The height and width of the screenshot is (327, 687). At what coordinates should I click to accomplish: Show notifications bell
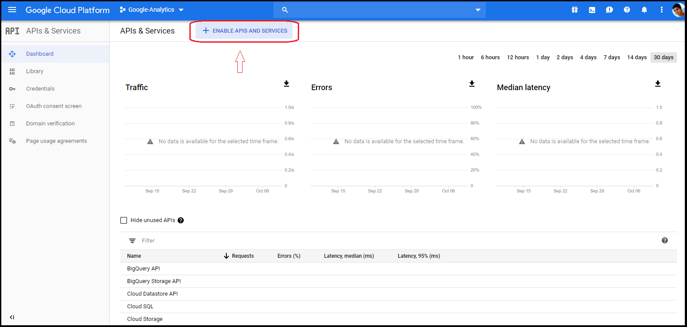(644, 10)
